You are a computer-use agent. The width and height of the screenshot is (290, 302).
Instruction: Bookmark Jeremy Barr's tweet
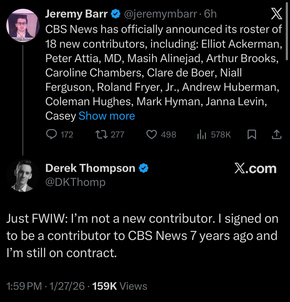251,134
